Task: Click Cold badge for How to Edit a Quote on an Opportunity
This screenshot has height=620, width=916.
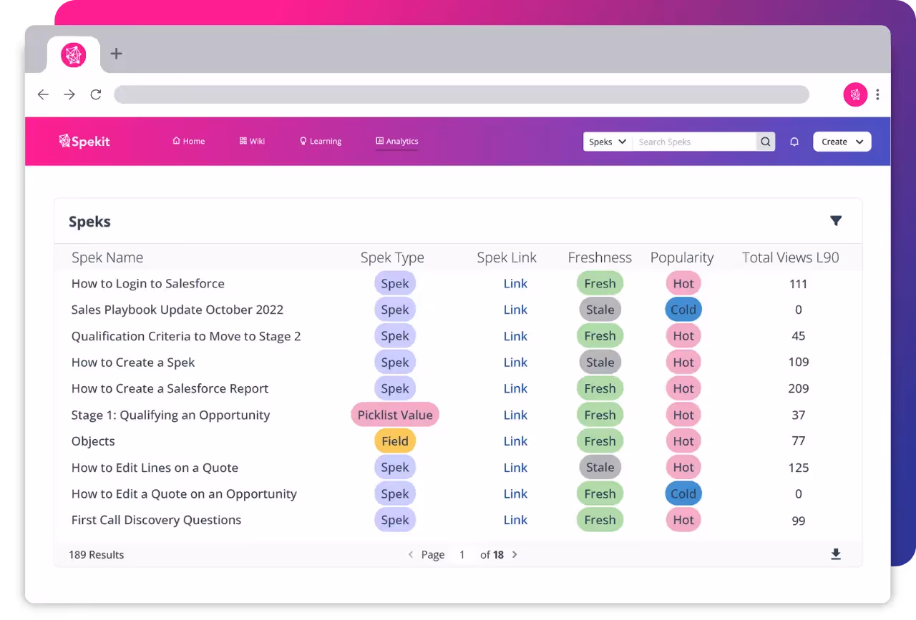Action: (x=683, y=493)
